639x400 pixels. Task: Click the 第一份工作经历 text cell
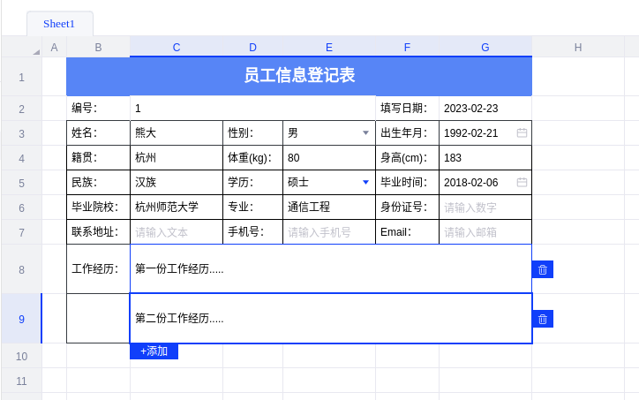pyautogui.click(x=330, y=269)
